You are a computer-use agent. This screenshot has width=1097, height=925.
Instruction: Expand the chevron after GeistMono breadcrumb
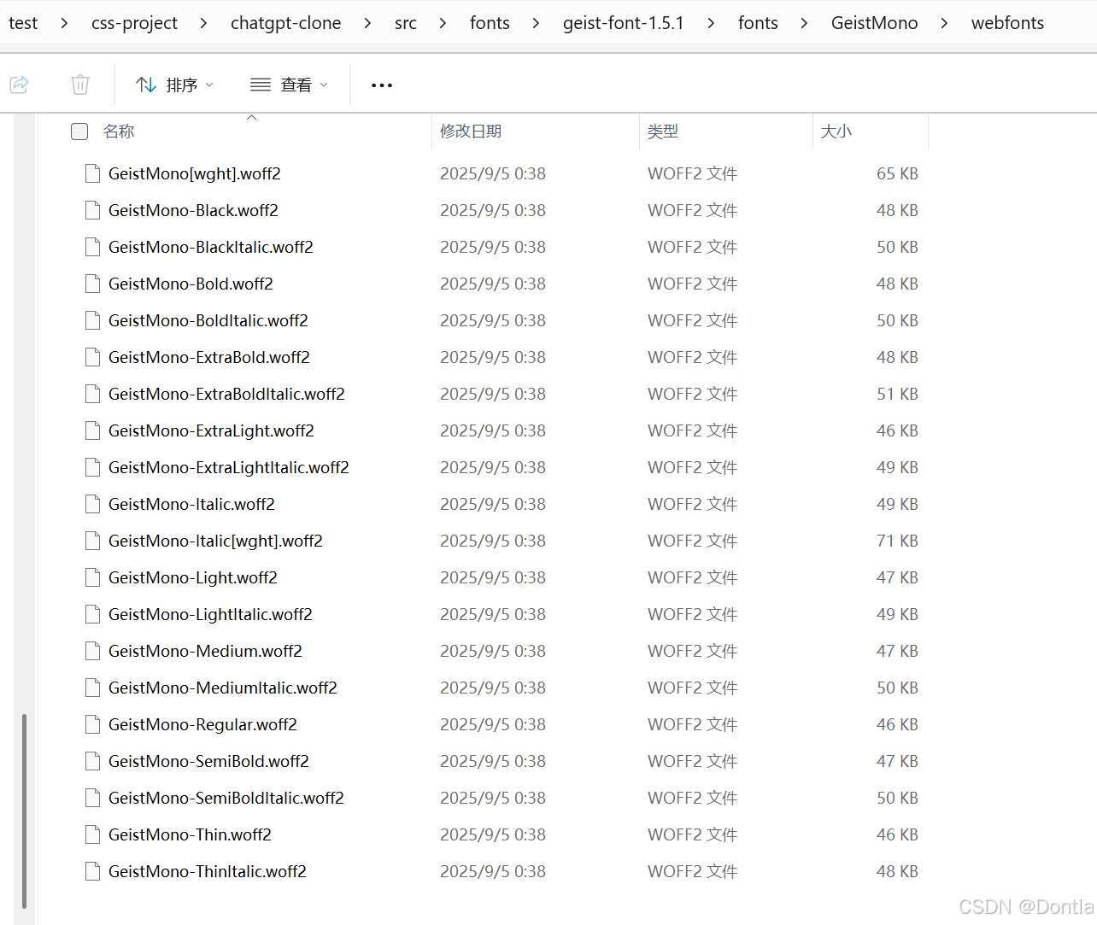pyautogui.click(x=944, y=23)
